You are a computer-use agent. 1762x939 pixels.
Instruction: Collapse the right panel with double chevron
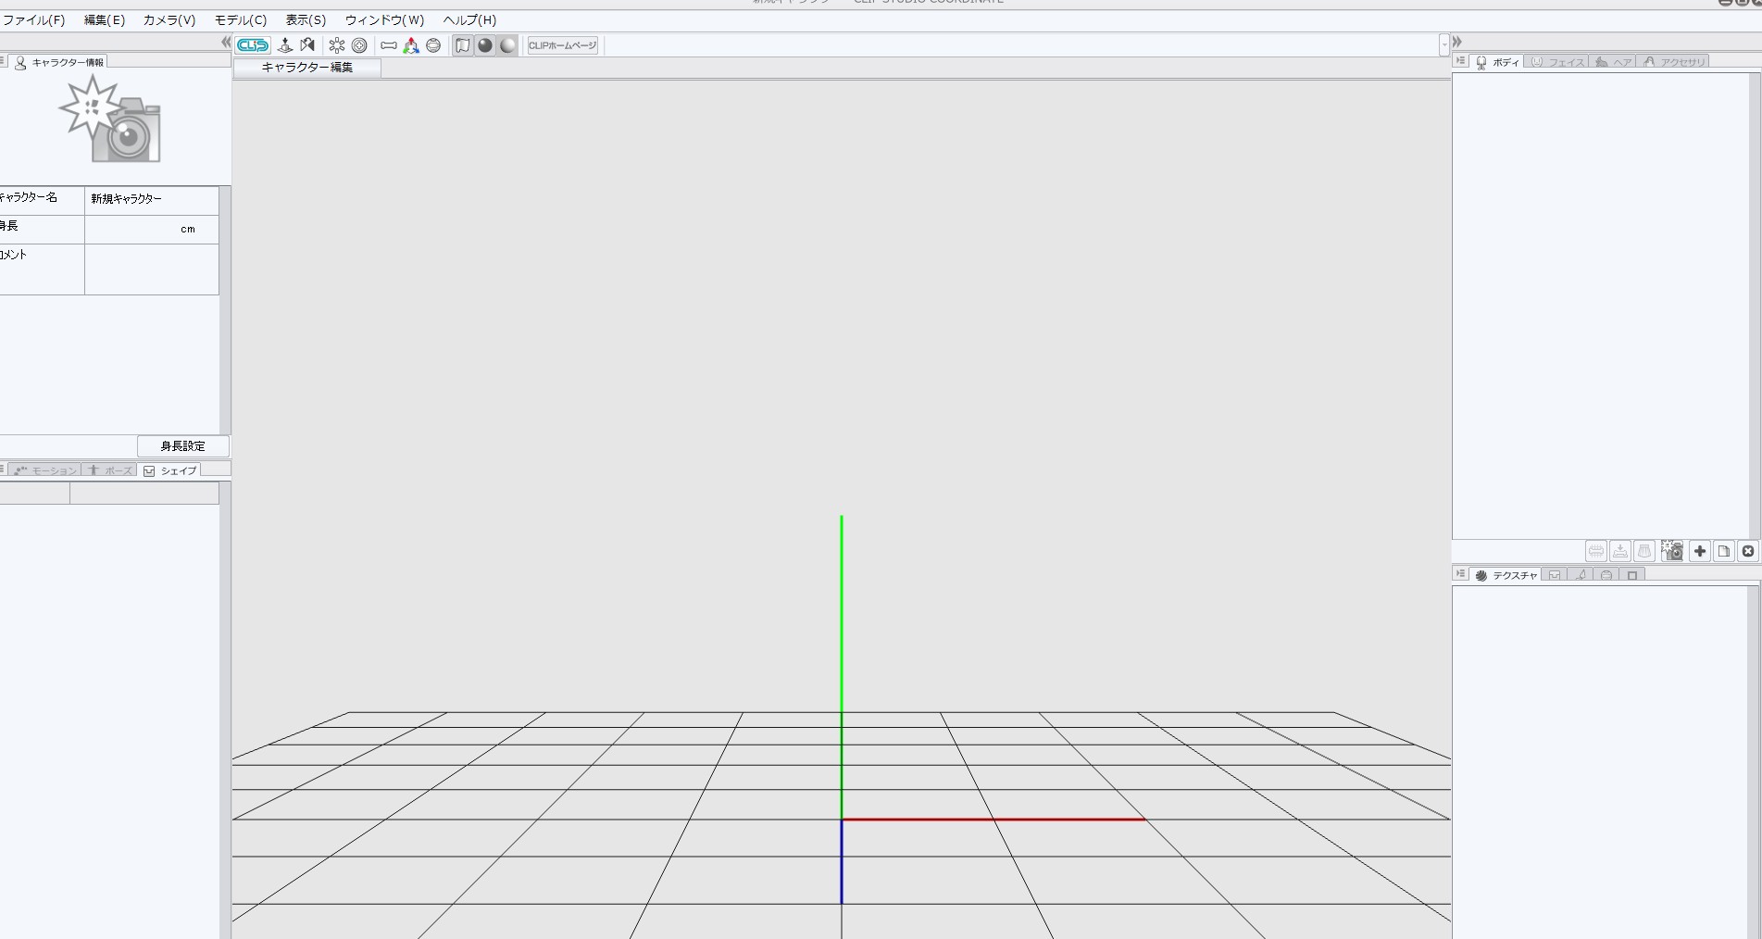click(1457, 43)
